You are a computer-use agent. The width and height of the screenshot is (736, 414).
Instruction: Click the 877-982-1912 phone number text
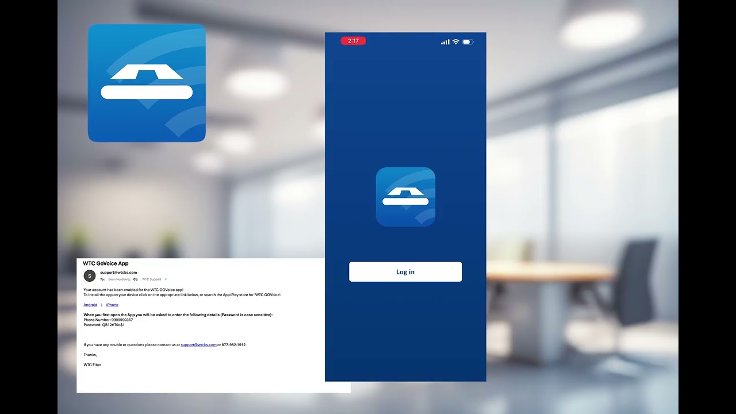(x=234, y=345)
